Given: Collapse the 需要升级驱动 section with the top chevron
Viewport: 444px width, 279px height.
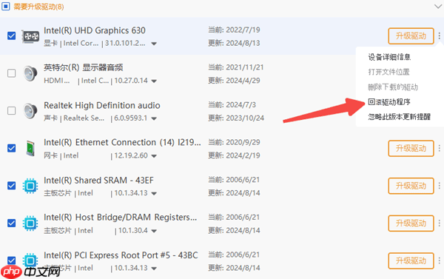Looking at the screenshot, I should pyautogui.click(x=438, y=6).
